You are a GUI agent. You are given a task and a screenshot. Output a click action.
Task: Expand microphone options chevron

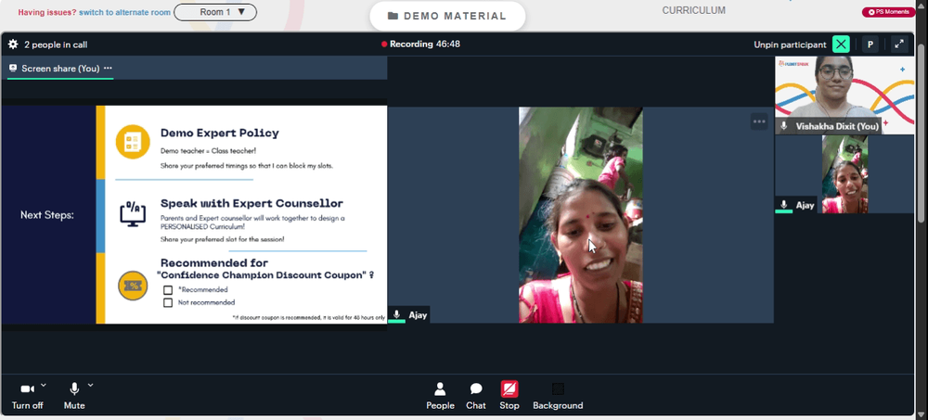pyautogui.click(x=90, y=385)
